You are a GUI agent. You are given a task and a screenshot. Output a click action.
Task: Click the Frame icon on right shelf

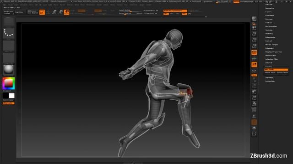coord(254,85)
